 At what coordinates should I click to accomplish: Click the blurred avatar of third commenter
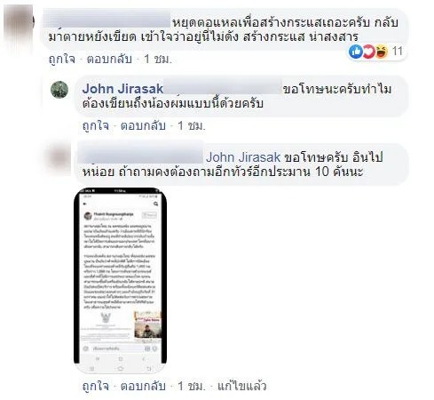[x=59, y=158]
